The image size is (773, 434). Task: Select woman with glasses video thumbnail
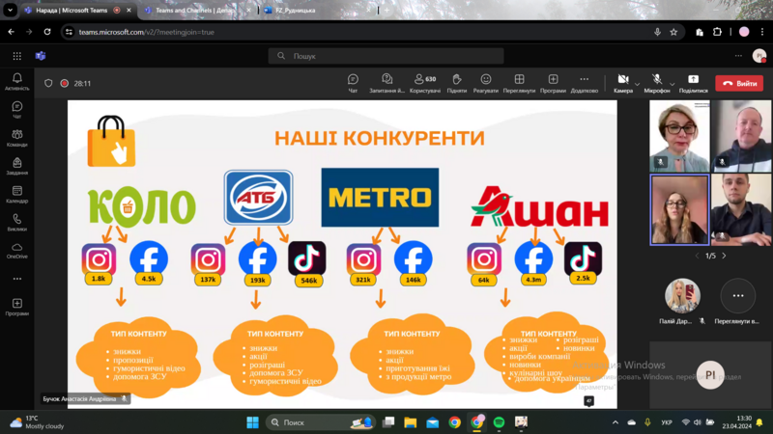click(679, 136)
